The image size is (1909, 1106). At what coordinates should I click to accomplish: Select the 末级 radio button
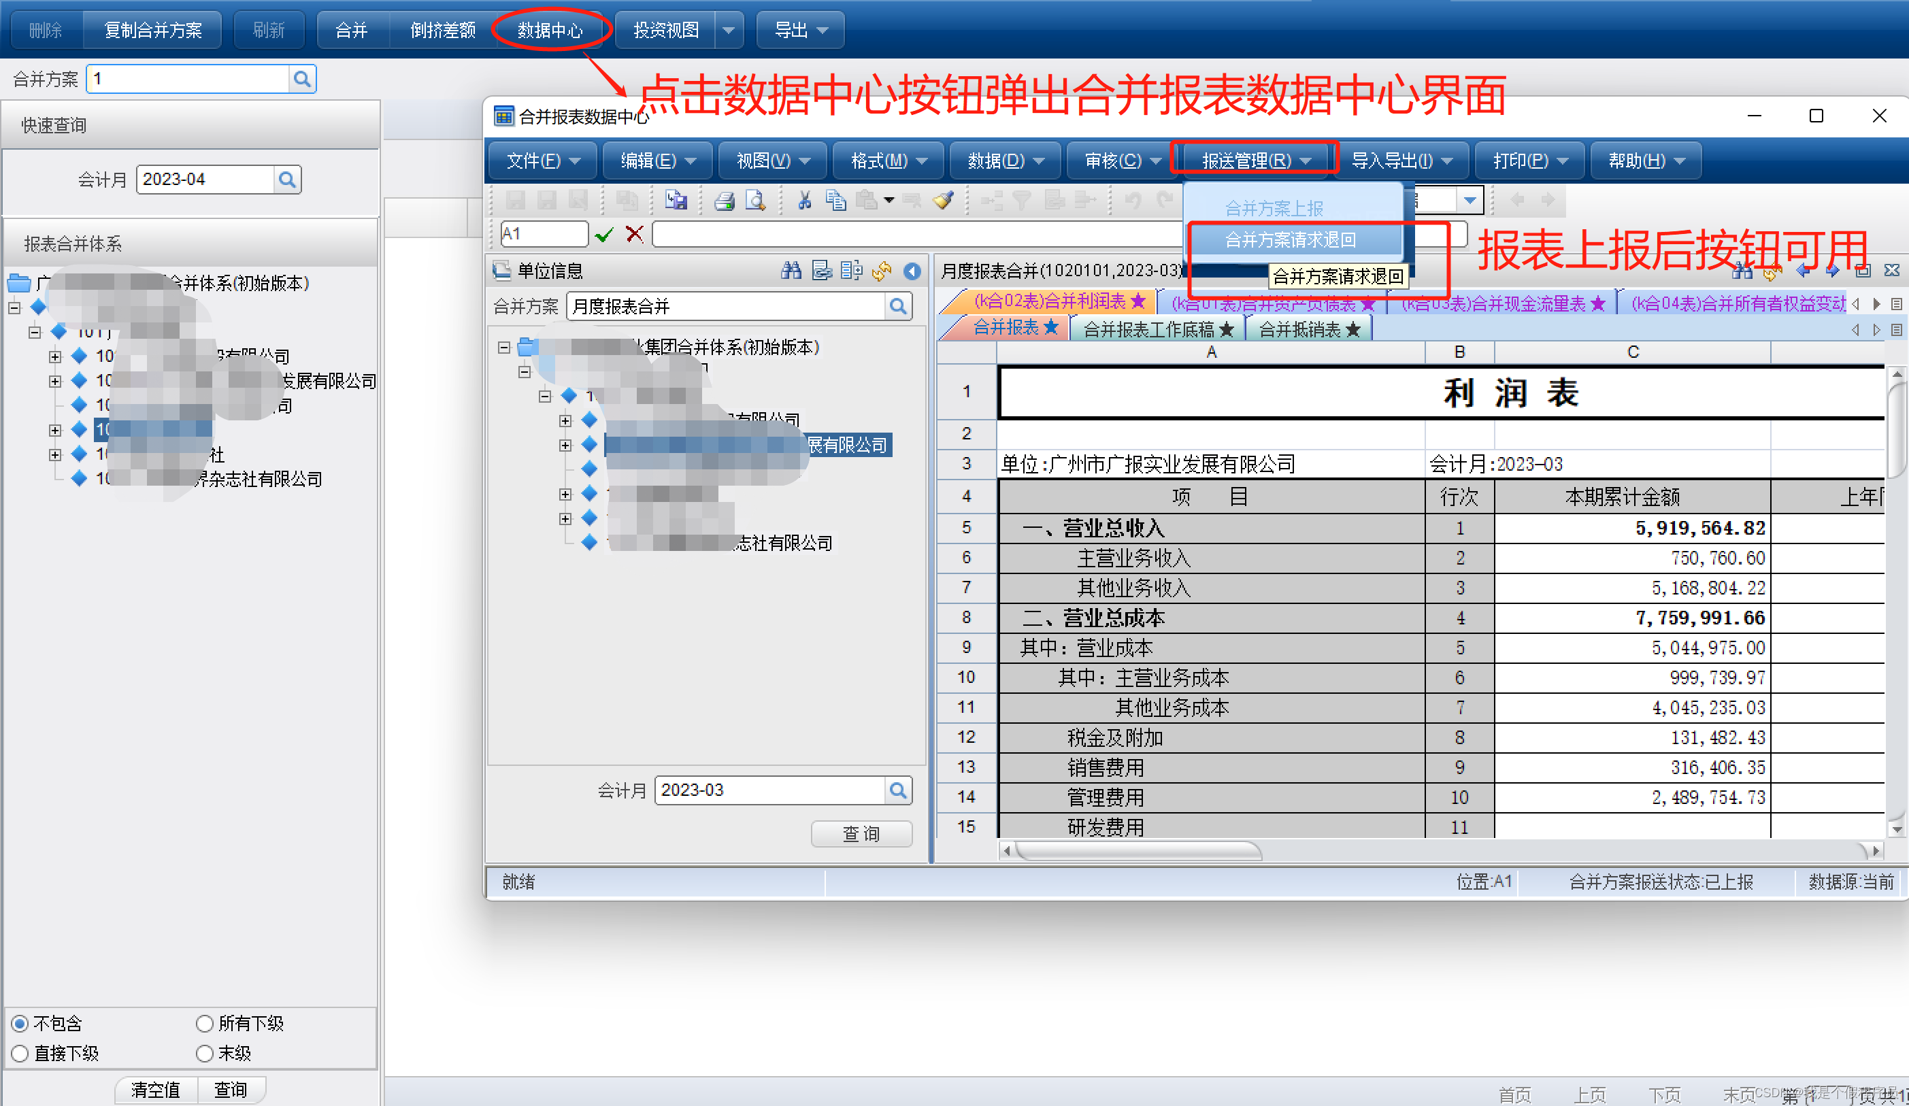[x=205, y=1054]
